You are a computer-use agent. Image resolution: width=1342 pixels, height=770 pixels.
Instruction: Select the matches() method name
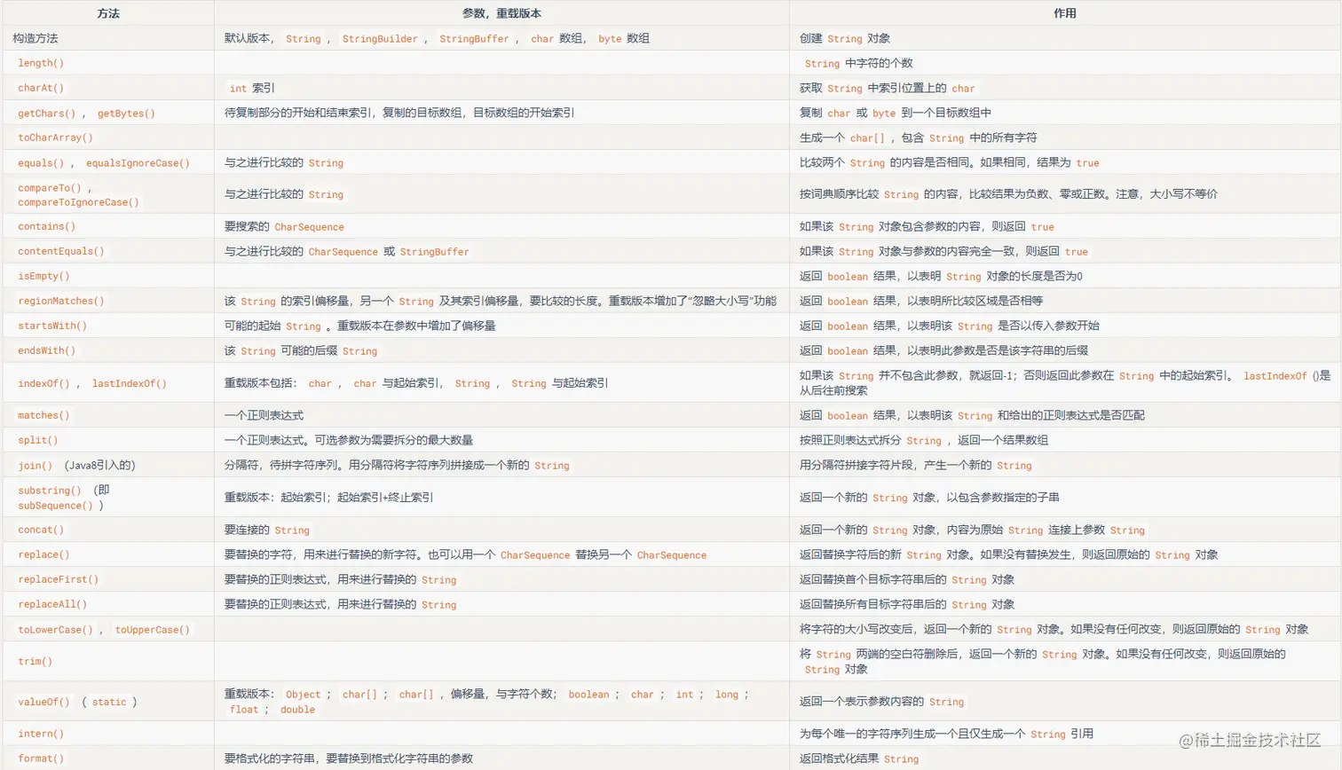click(x=43, y=415)
